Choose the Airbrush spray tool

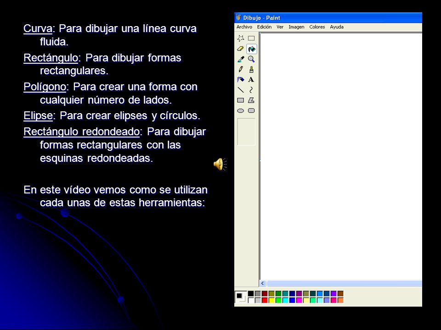pos(241,80)
